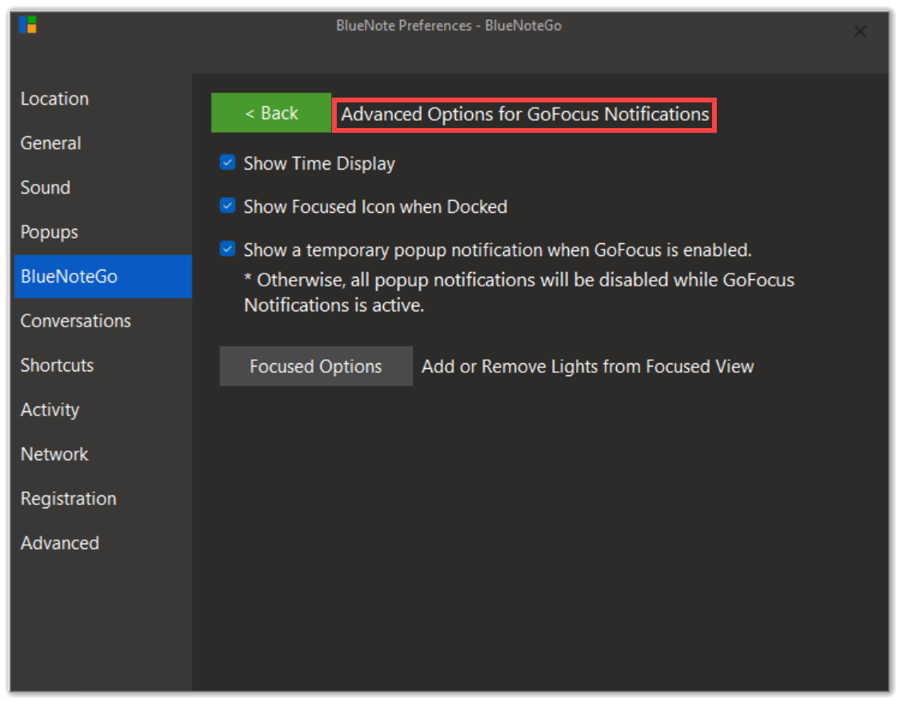Uncheck Show Time Display
The width and height of the screenshot is (900, 701).
coord(227,162)
